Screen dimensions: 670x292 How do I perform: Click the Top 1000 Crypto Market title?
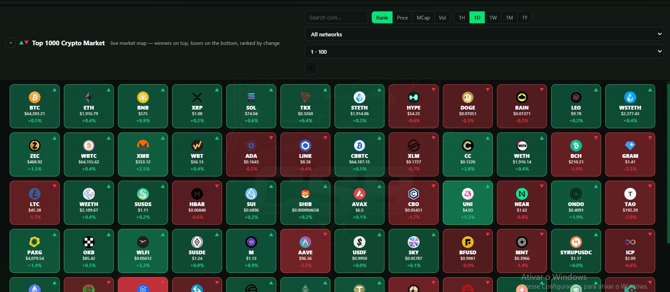point(68,43)
